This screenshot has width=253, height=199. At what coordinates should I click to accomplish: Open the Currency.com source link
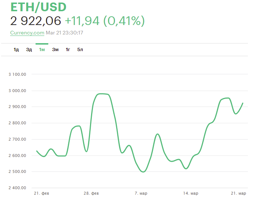tap(27, 33)
